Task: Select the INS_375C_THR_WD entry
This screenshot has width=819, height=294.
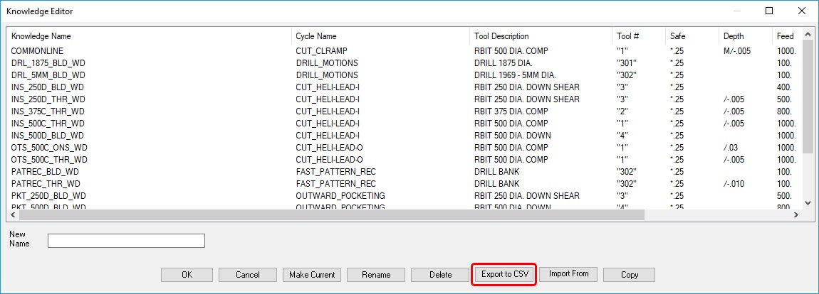Action: 48,111
